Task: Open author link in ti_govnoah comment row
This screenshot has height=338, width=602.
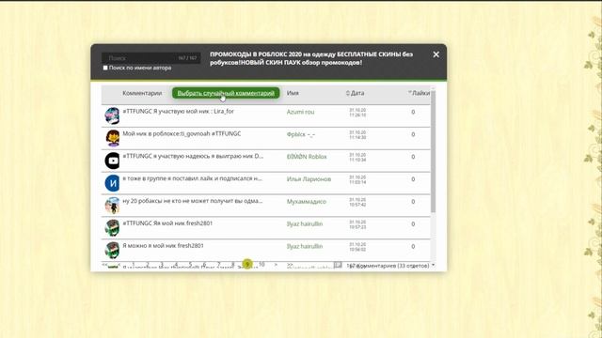Action: point(301,134)
